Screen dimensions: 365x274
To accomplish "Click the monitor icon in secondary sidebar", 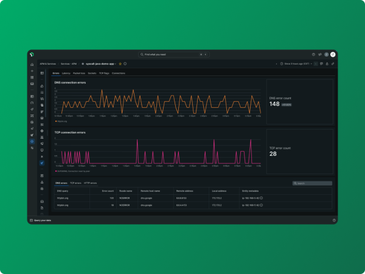I will [x=42, y=150].
